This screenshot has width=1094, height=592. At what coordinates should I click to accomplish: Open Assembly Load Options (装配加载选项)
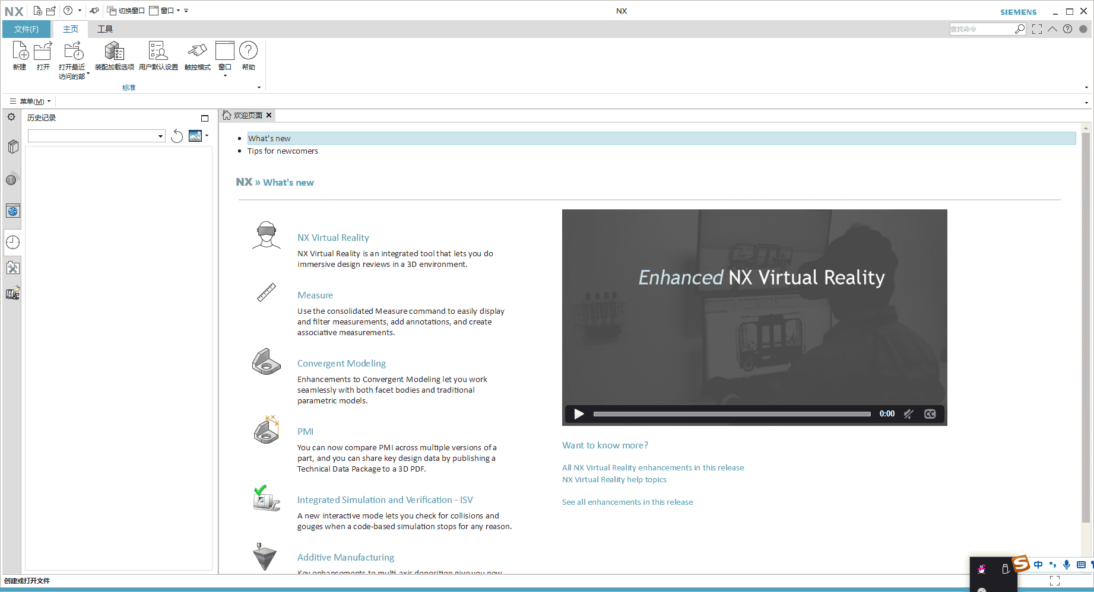coord(114,52)
